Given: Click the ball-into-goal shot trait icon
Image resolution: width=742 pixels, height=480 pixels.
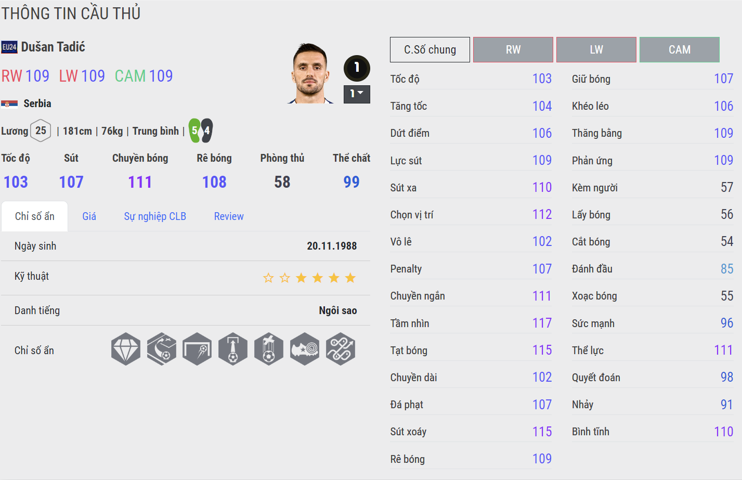Looking at the screenshot, I should [x=197, y=349].
